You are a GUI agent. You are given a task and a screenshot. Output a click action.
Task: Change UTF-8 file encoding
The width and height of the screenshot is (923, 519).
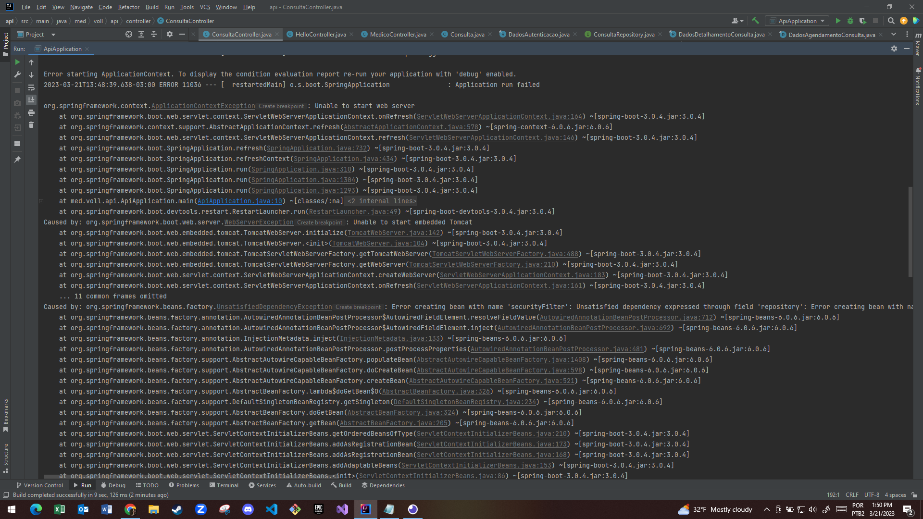[x=872, y=495]
